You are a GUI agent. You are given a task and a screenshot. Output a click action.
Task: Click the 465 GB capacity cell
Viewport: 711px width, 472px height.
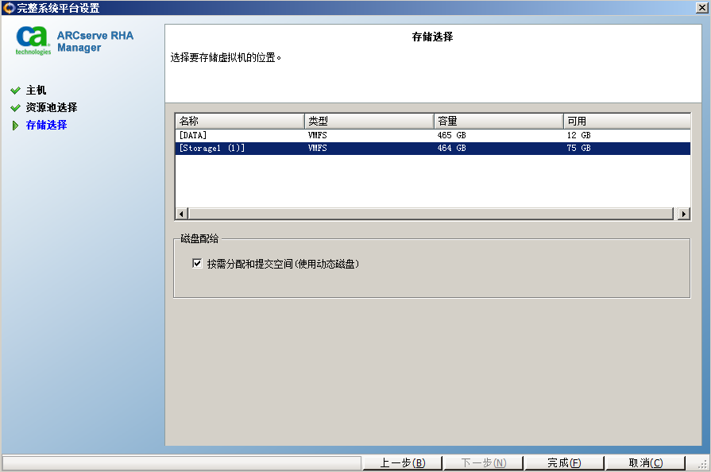coord(452,135)
